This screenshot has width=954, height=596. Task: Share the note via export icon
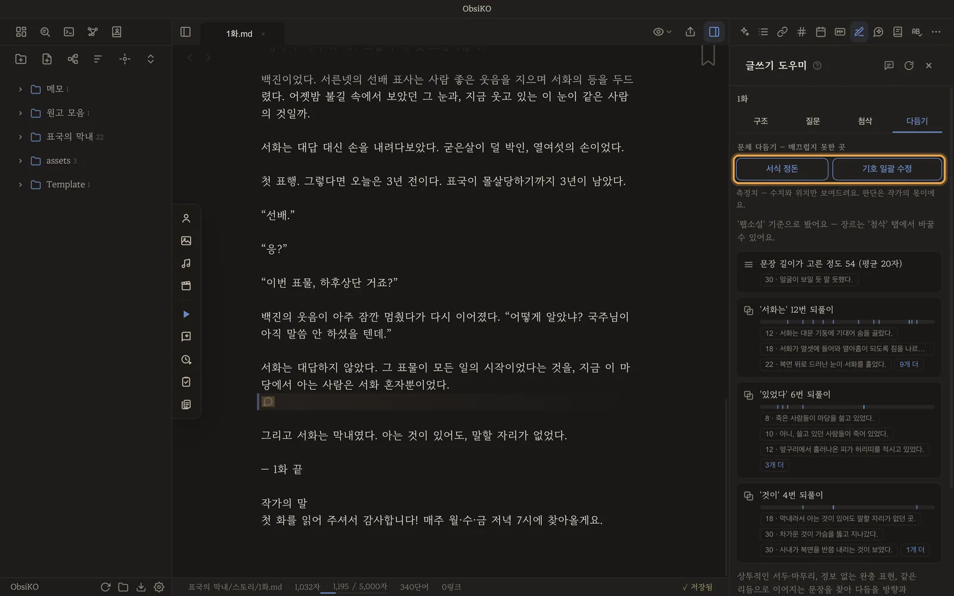coord(690,32)
